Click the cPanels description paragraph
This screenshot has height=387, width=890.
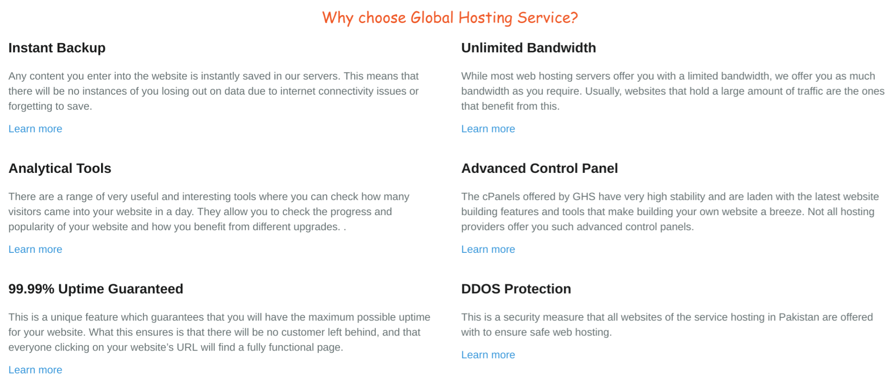(x=670, y=211)
